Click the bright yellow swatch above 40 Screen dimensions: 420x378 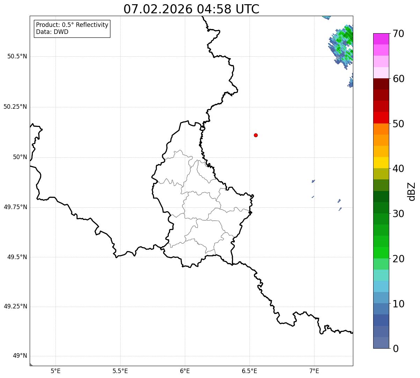coord(381,163)
